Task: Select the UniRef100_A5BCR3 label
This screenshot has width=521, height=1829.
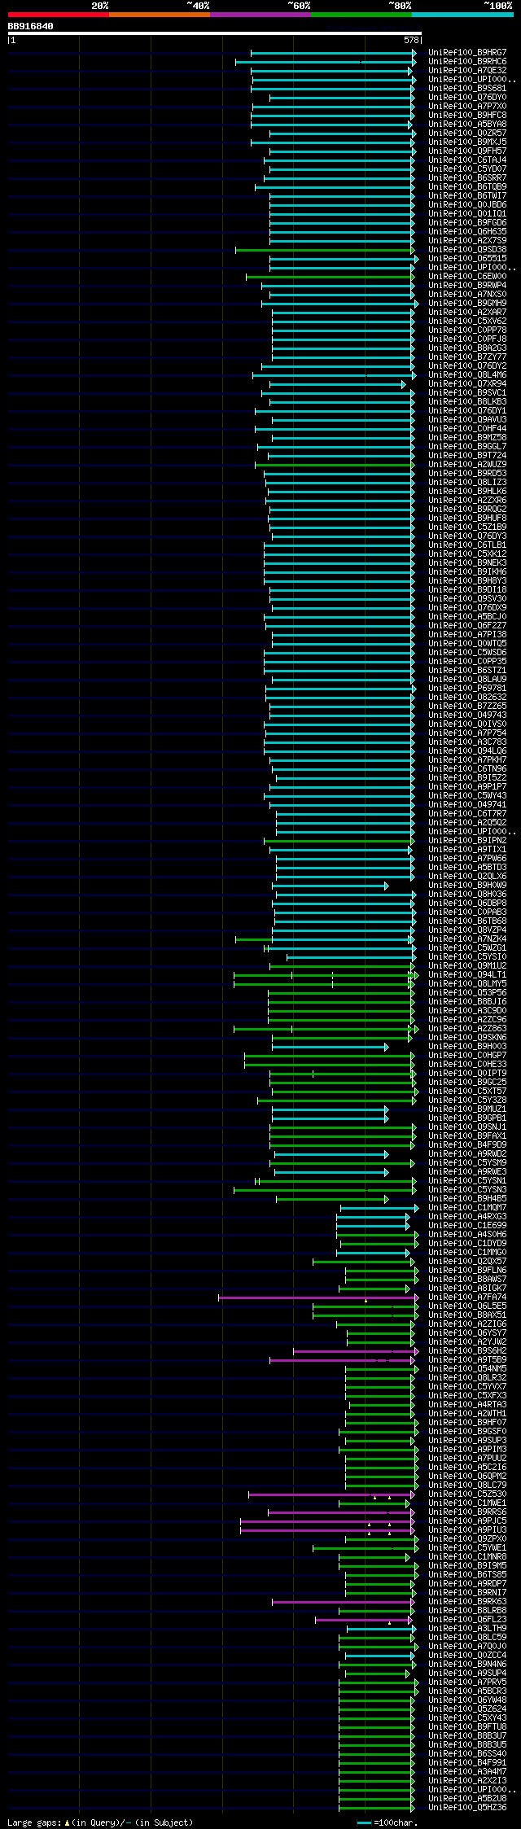Action: coord(467,1691)
